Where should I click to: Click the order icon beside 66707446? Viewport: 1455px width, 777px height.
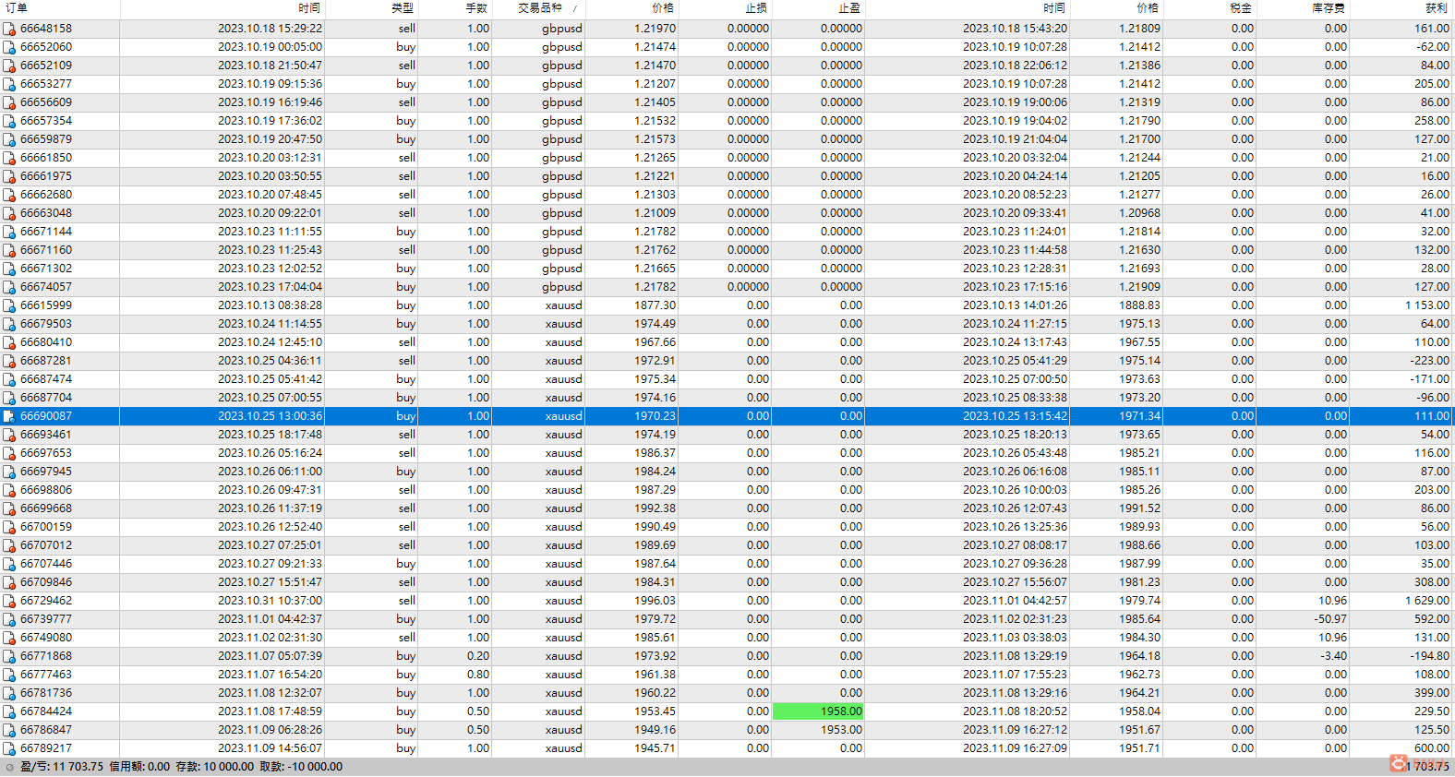click(9, 564)
